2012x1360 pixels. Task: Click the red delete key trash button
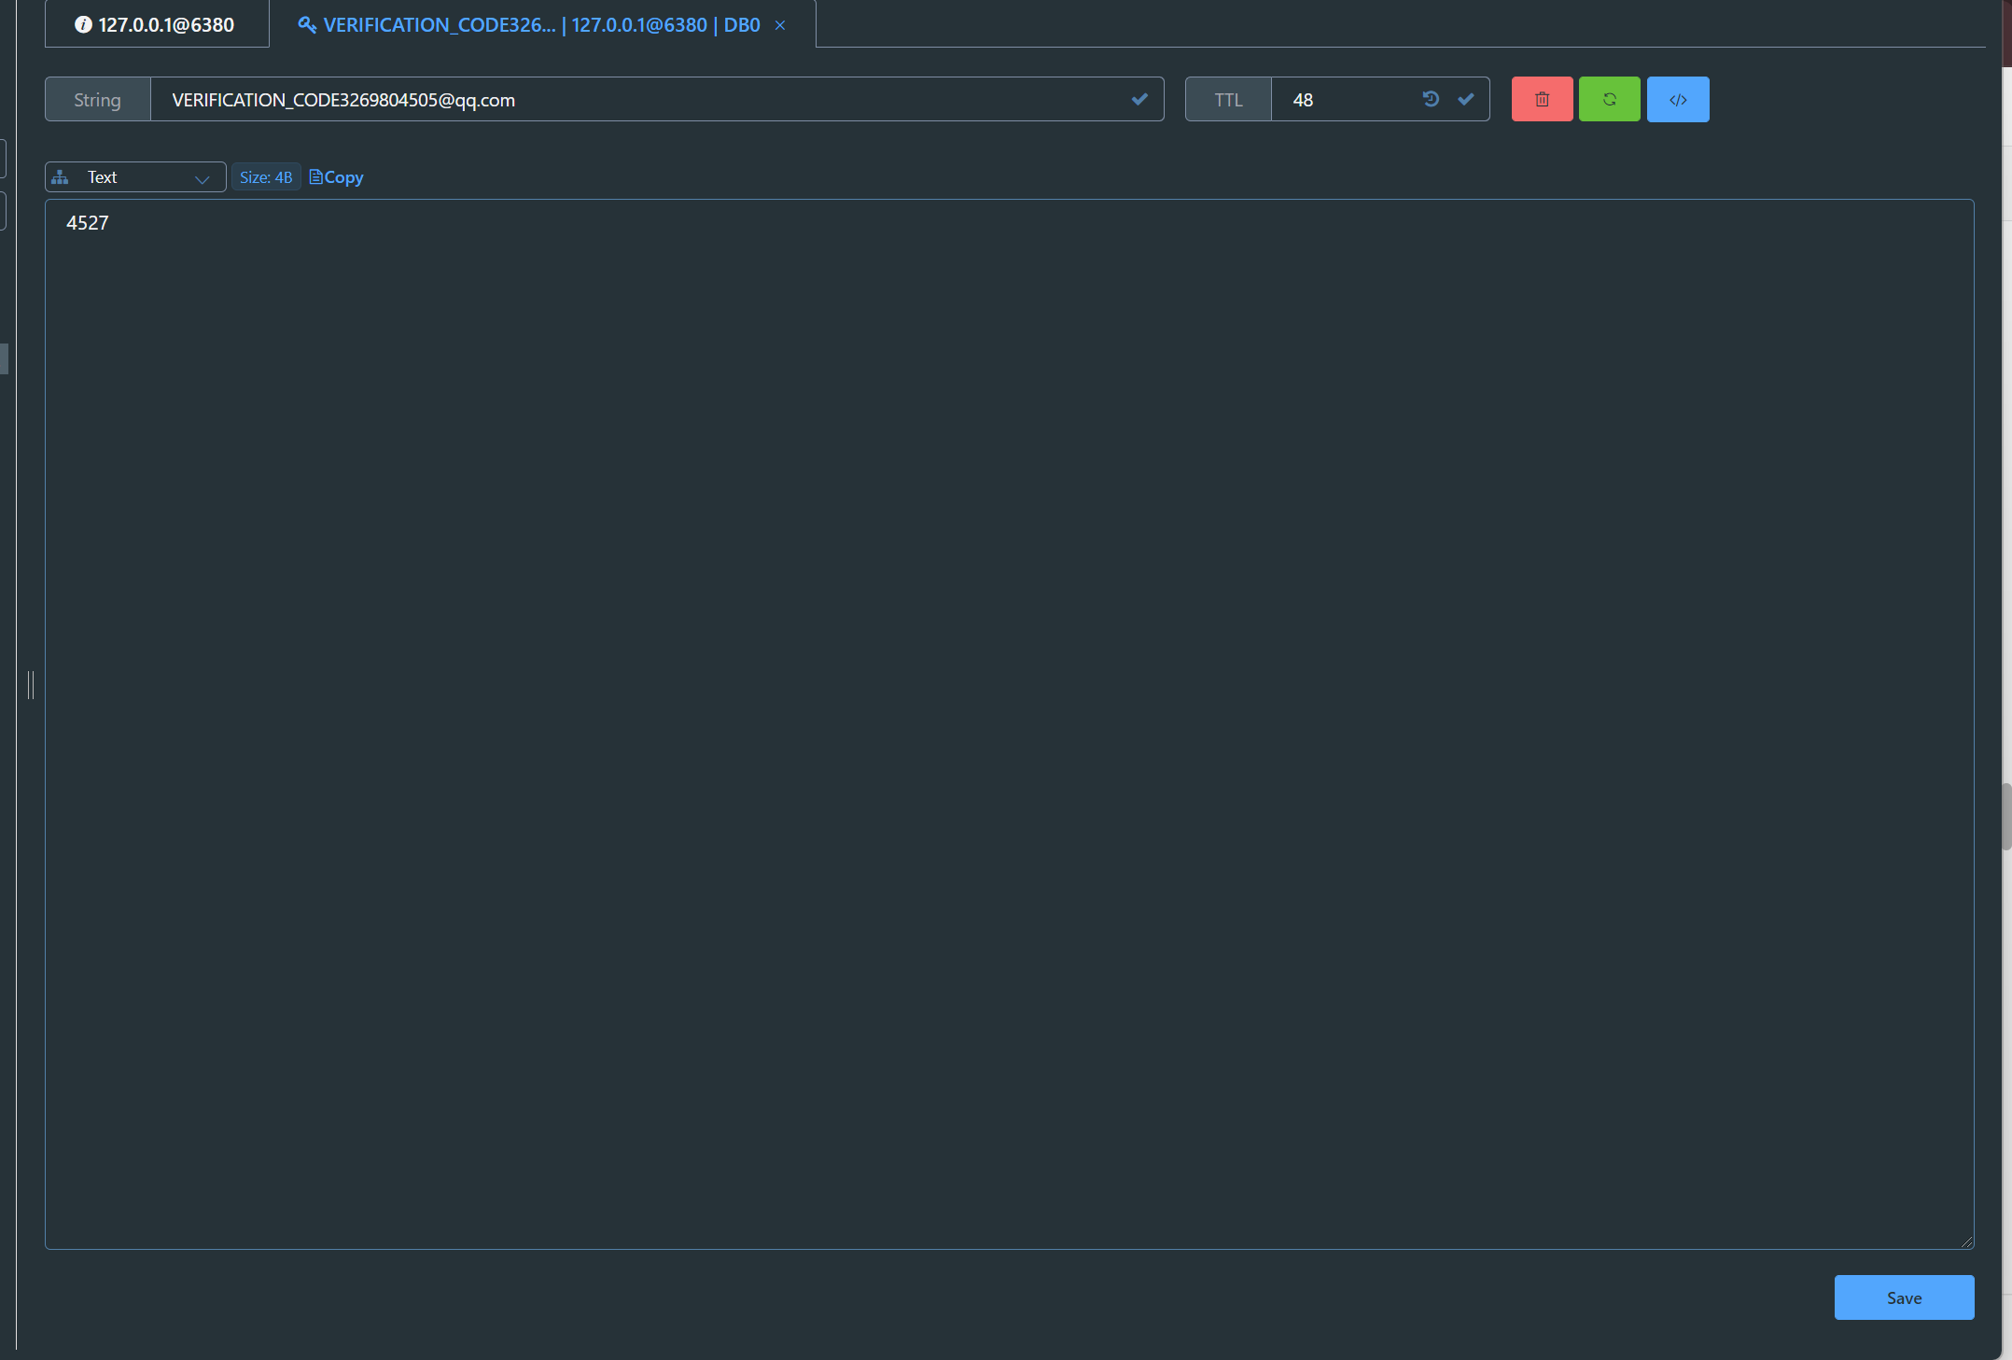1542,99
